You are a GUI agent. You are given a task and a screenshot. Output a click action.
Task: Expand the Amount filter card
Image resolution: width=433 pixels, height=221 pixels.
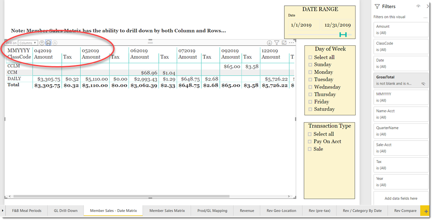click(x=401, y=29)
